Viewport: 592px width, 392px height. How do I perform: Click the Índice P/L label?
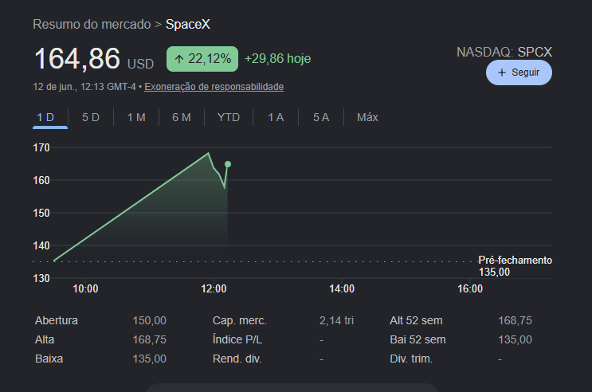[237, 340]
